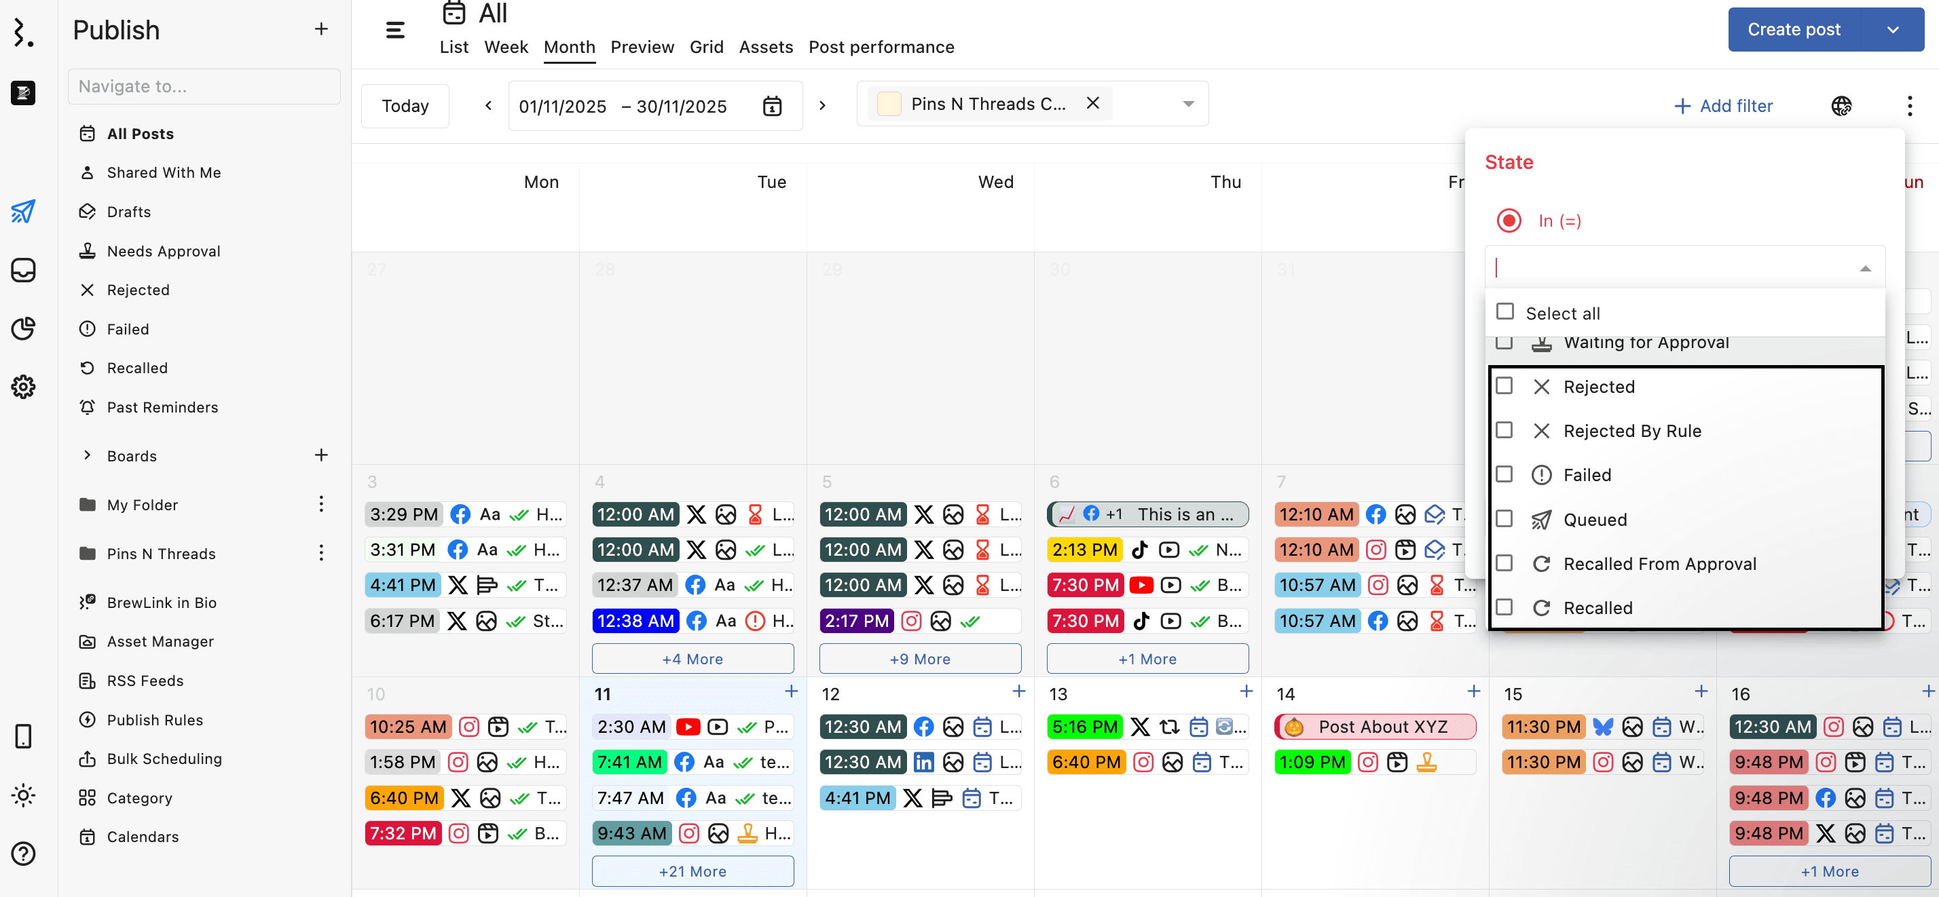
Task: Expand the Boards section chevron
Action: [88, 455]
